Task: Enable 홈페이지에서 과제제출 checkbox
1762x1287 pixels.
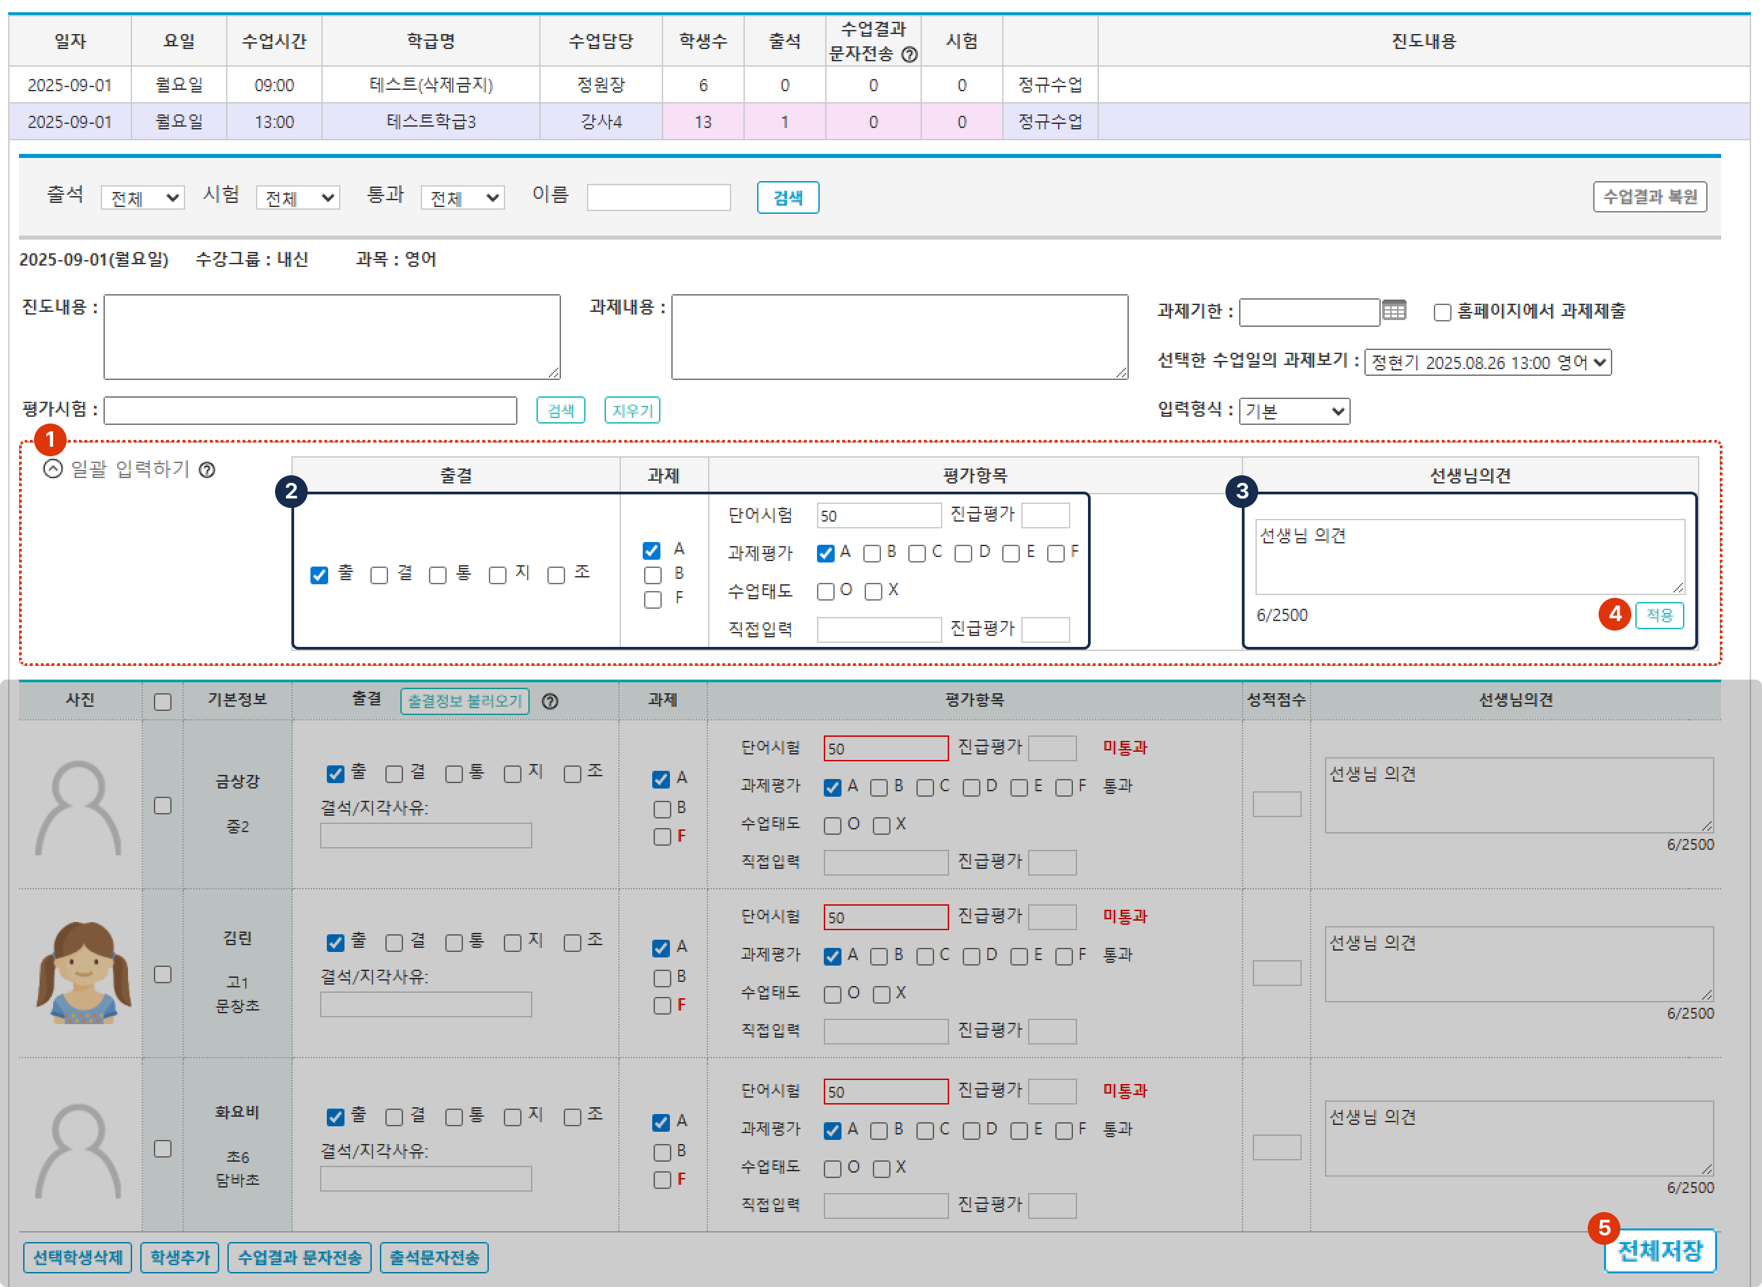Action: (1442, 313)
